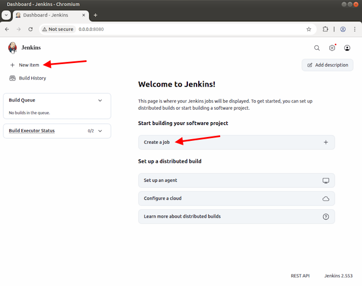The width and height of the screenshot is (362, 286).
Task: Open the user account icon in Jenkins header
Action: click(347, 48)
